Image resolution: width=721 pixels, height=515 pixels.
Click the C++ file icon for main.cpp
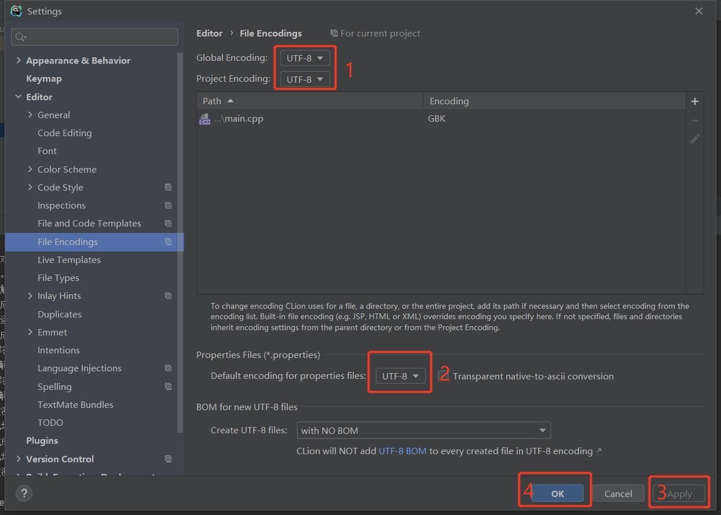pyautogui.click(x=204, y=119)
